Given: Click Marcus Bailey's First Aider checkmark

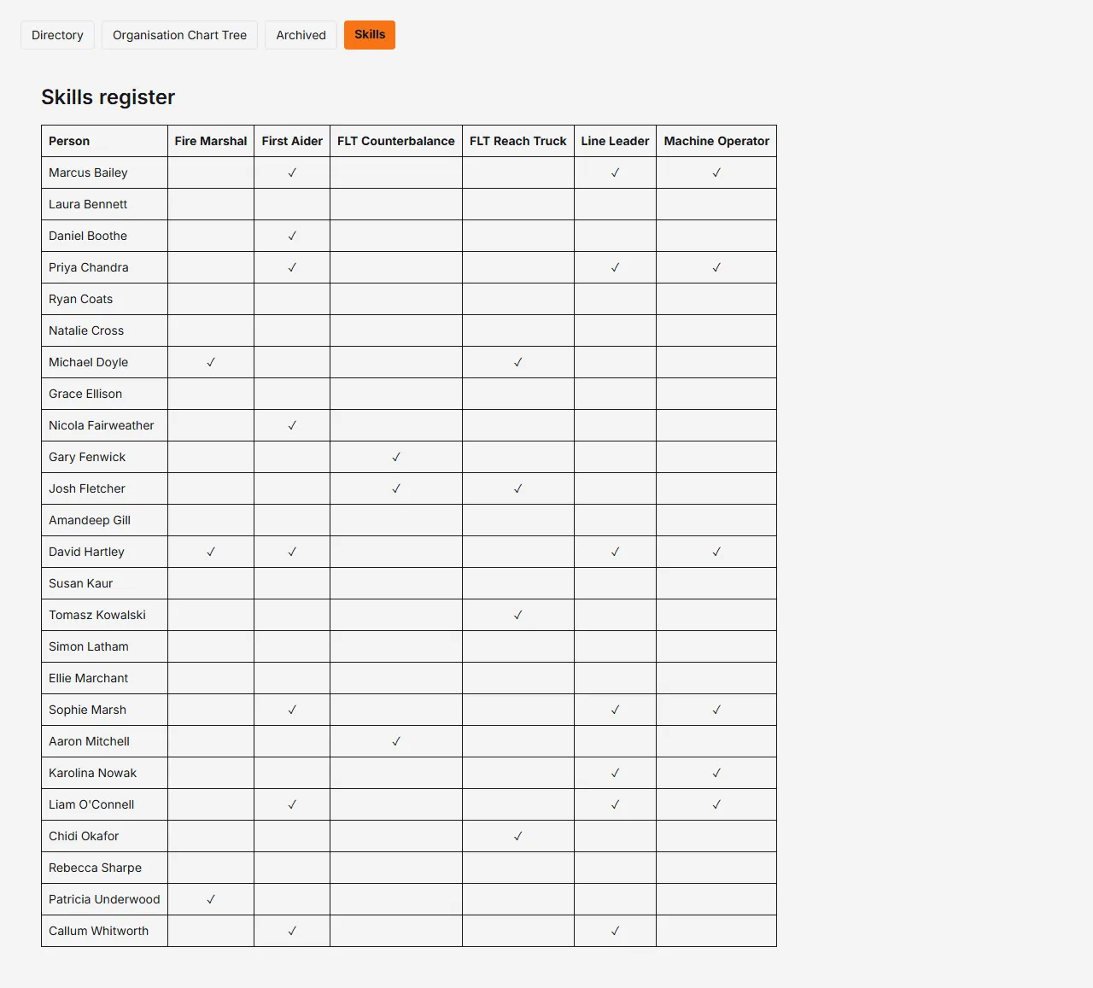Looking at the screenshot, I should pos(292,172).
